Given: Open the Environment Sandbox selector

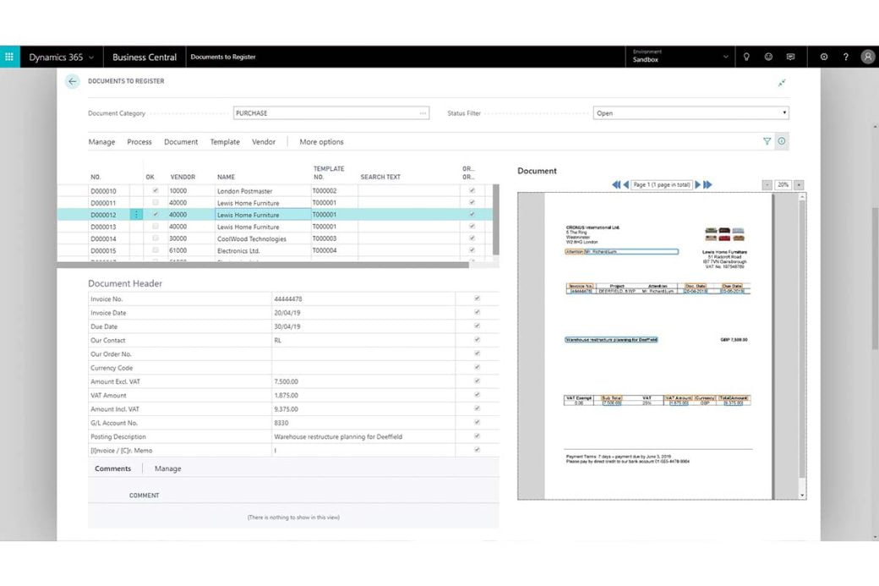Looking at the screenshot, I should pyautogui.click(x=680, y=57).
